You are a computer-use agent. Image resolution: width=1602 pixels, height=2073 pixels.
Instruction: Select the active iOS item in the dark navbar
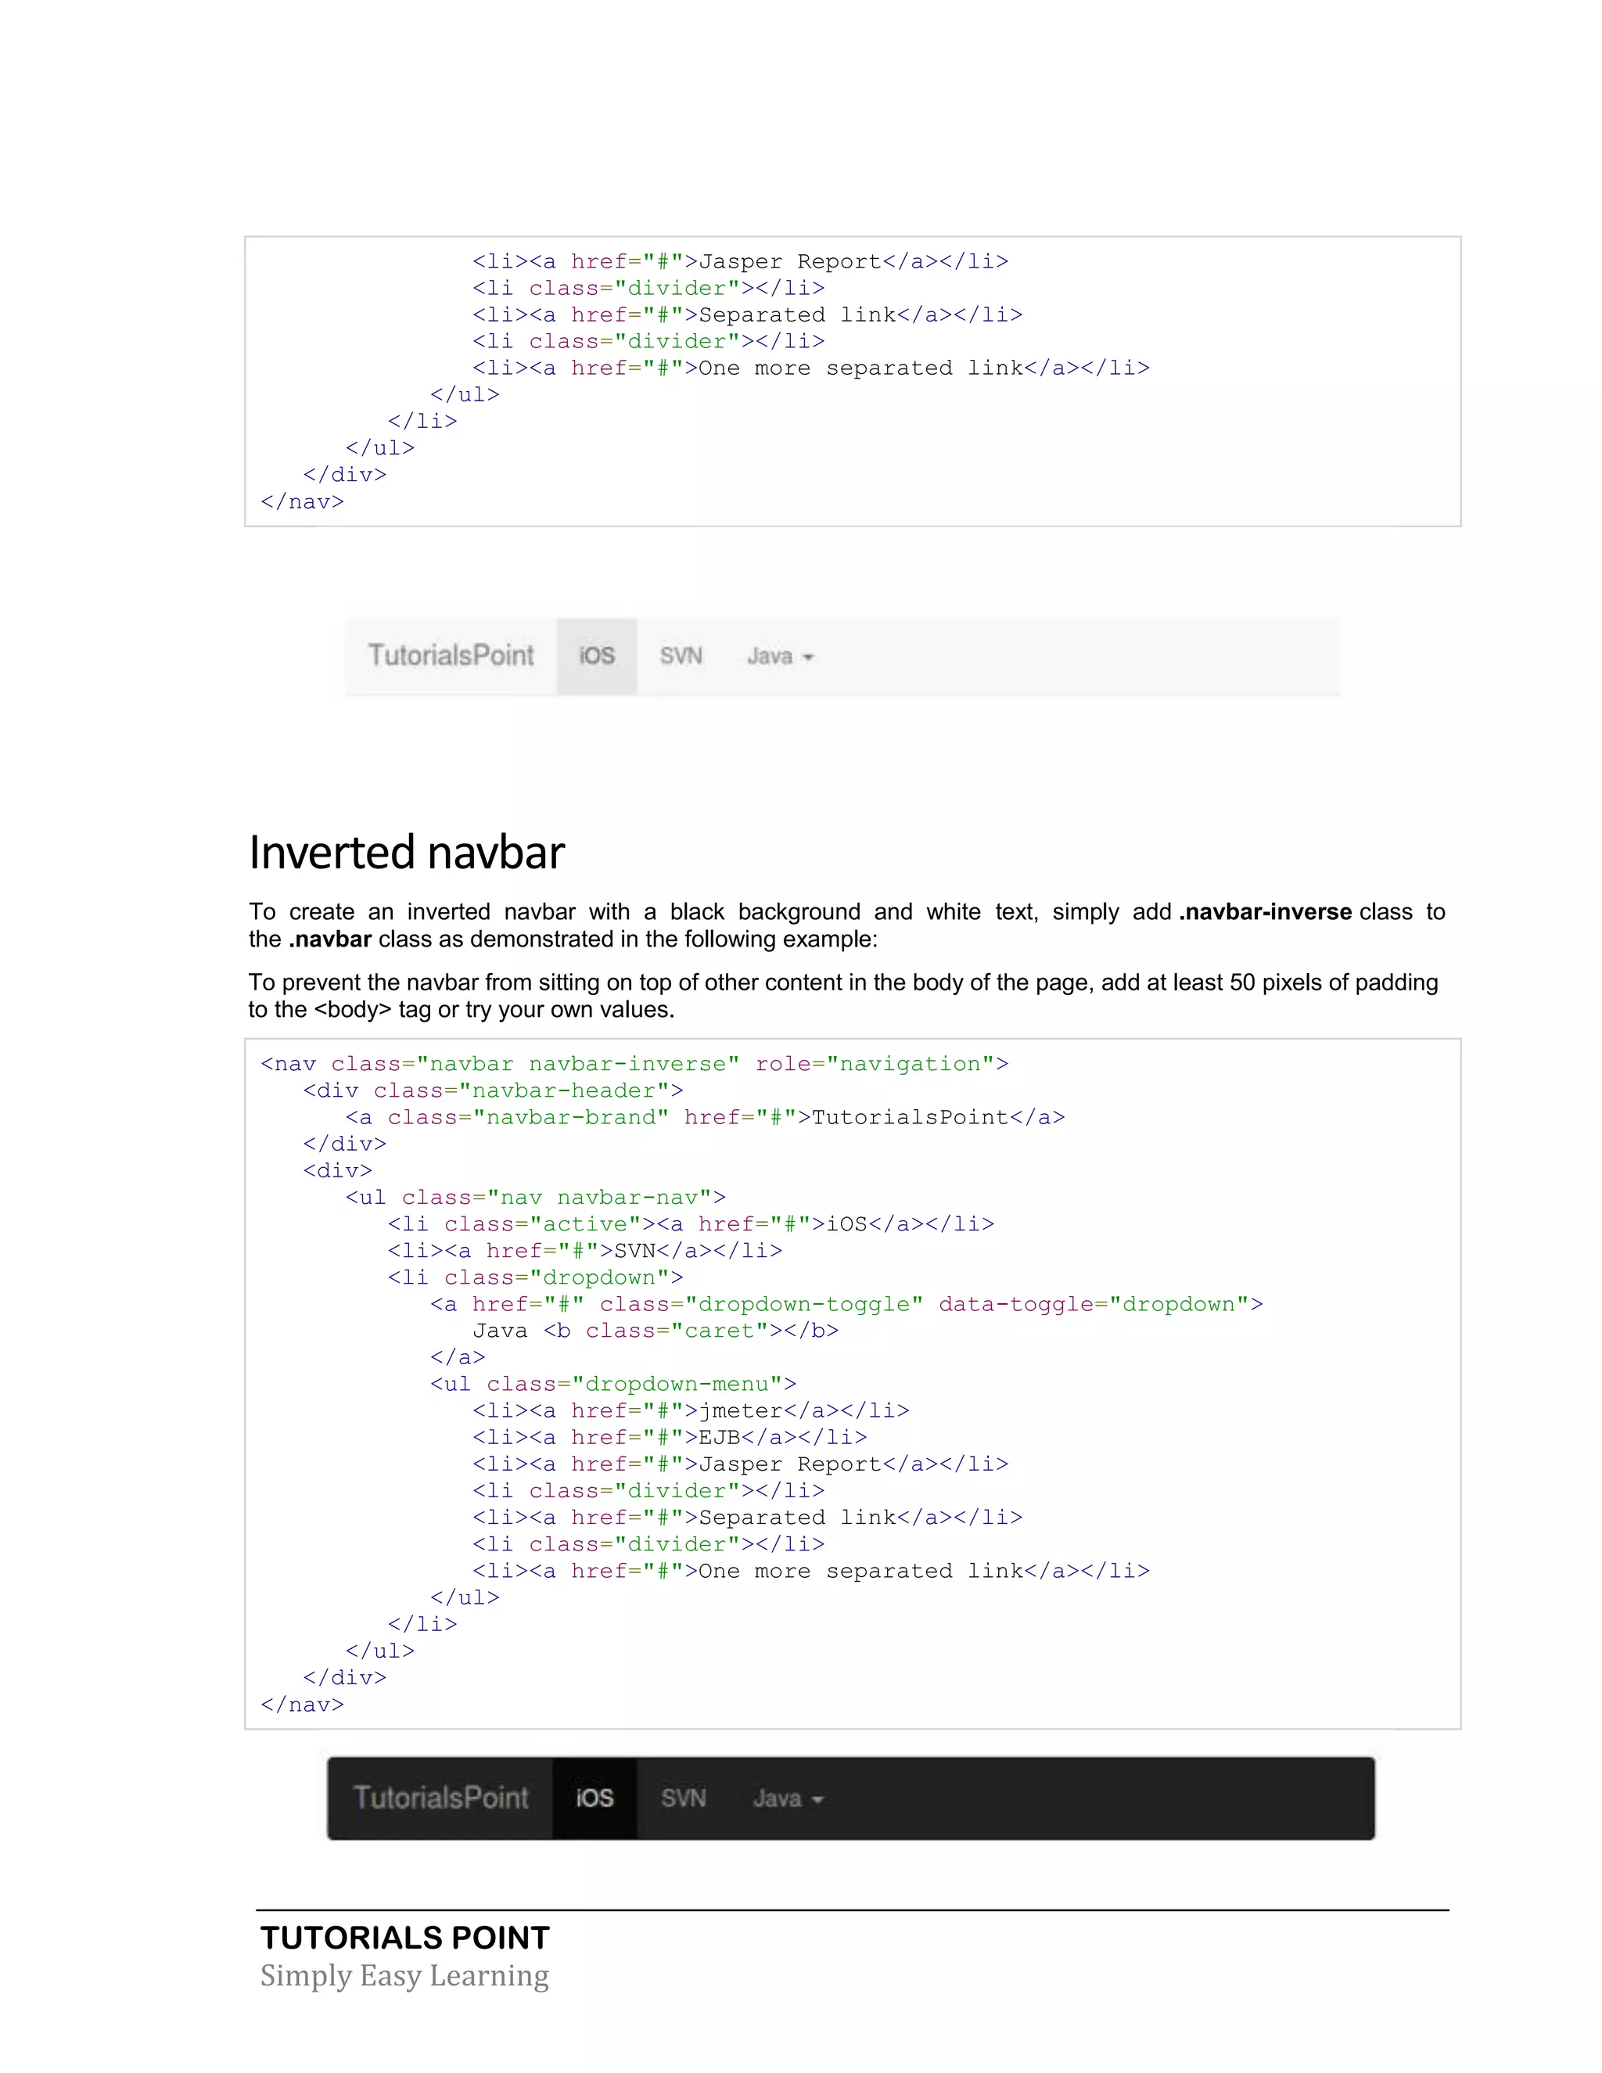(595, 1798)
